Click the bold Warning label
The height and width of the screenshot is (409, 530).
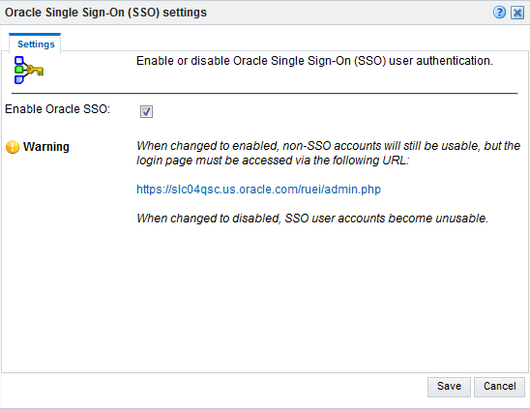pos(46,147)
